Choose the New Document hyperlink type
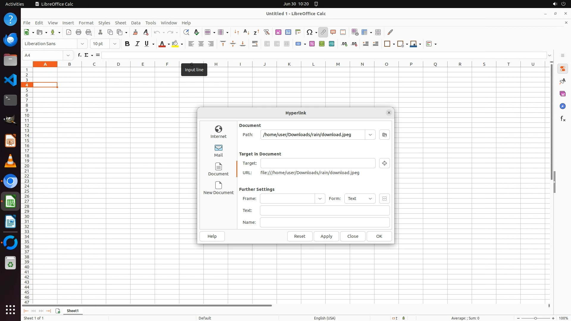The image size is (571, 321). [218, 188]
